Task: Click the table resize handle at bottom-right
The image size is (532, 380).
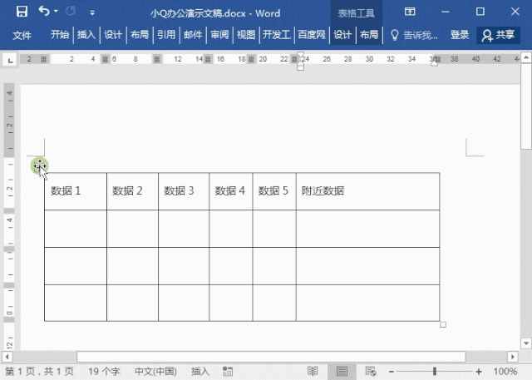Action: click(443, 324)
